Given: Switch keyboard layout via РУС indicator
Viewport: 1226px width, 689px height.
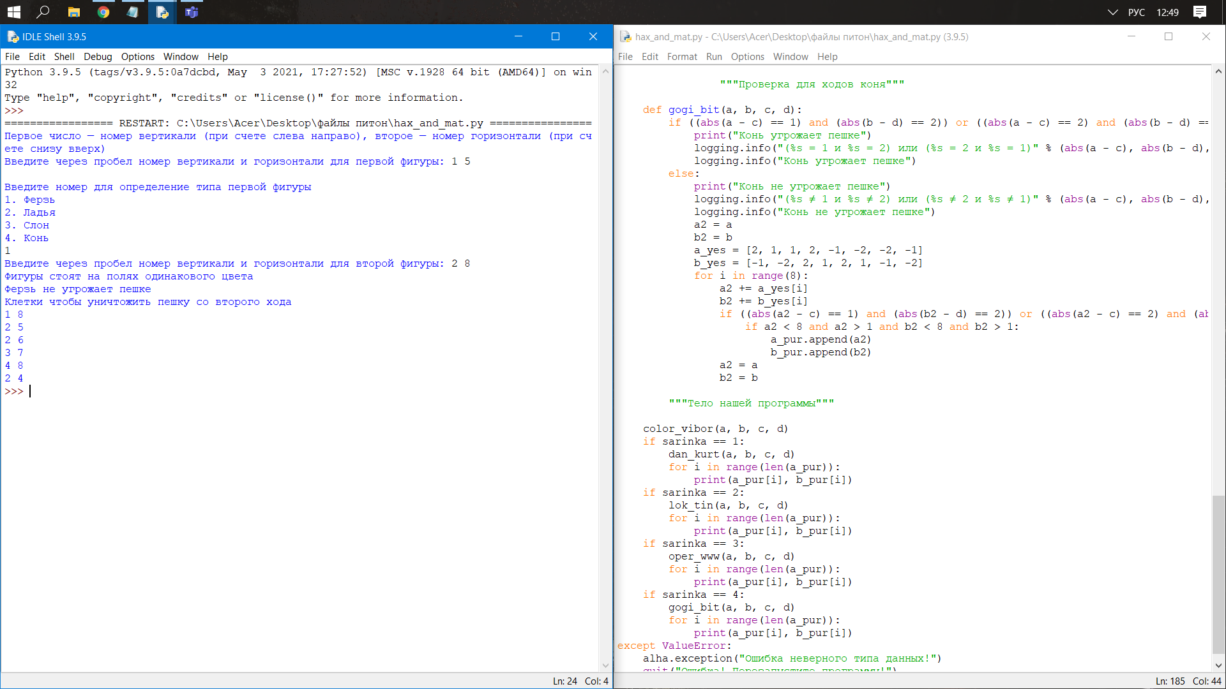Looking at the screenshot, I should tap(1137, 12).
